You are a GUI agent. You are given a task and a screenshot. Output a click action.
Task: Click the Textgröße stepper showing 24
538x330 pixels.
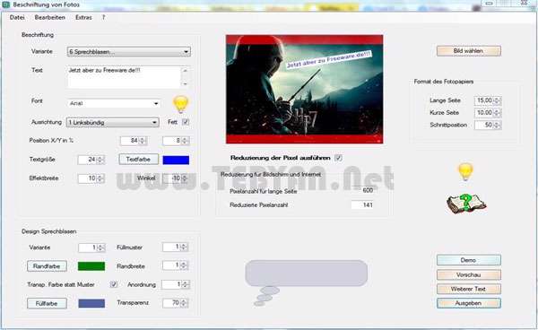click(x=91, y=160)
